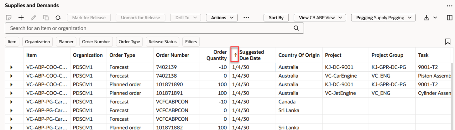The image size is (455, 130).
Task: Select the Order Number filter chip
Action: point(96,42)
